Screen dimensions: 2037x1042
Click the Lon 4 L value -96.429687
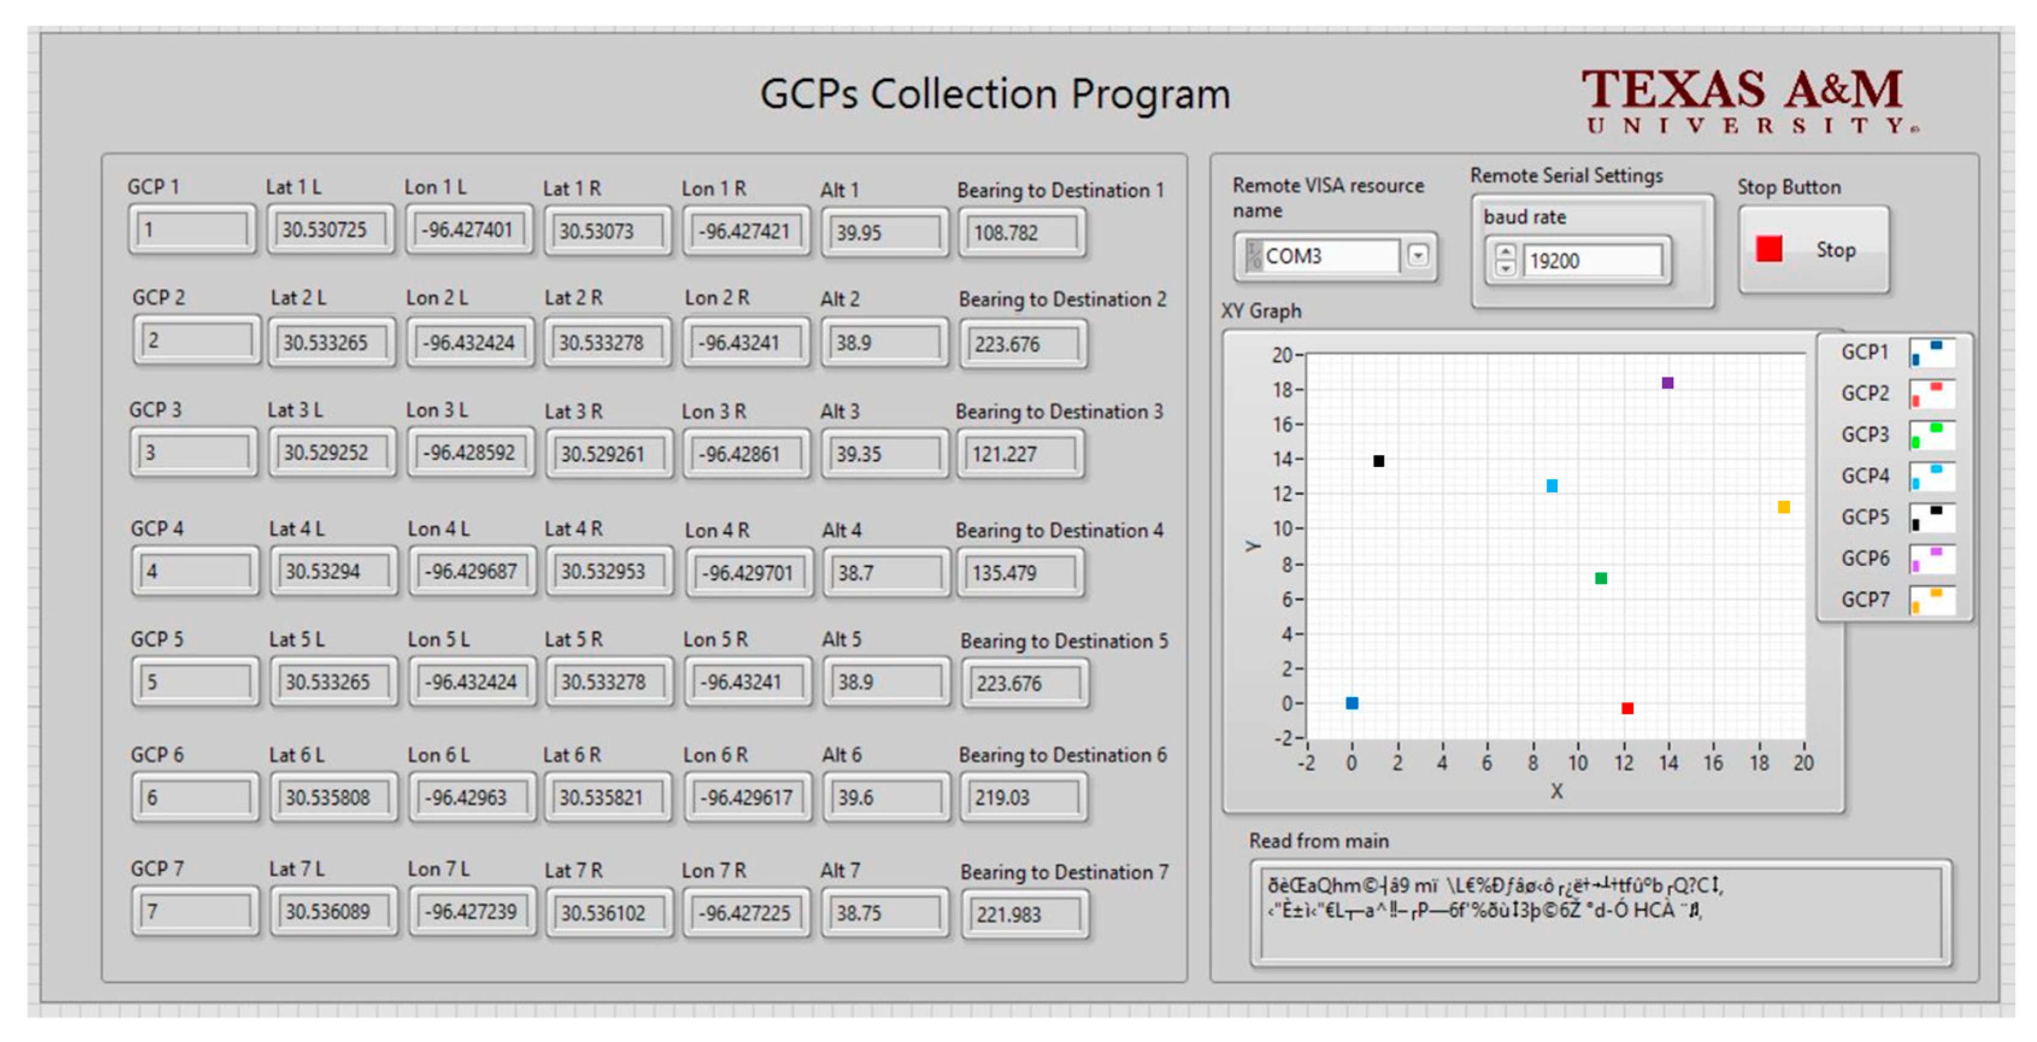point(473,571)
